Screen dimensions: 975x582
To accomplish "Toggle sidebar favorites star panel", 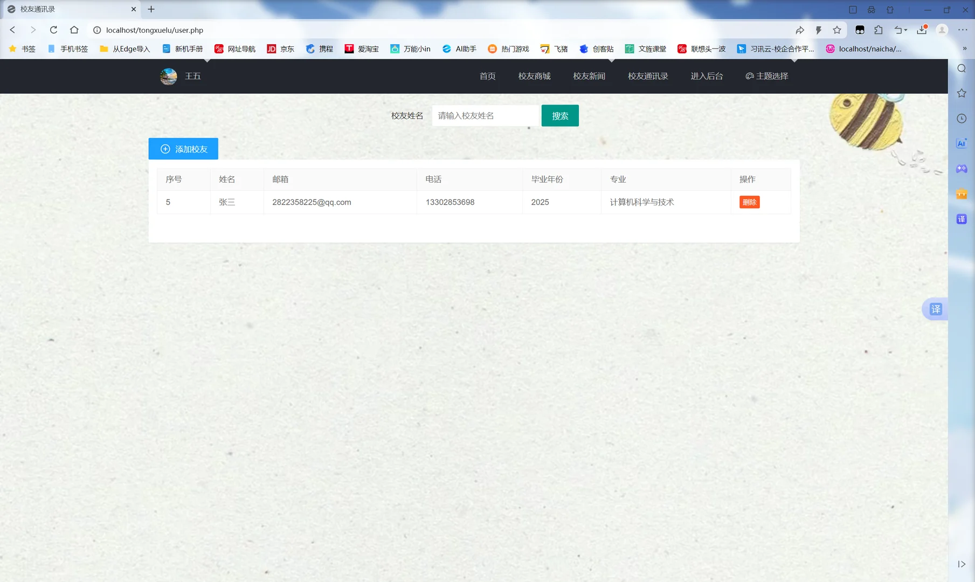I will (x=961, y=93).
